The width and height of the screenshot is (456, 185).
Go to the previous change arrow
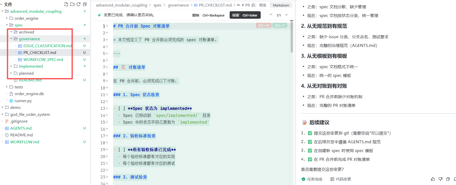[271, 15]
